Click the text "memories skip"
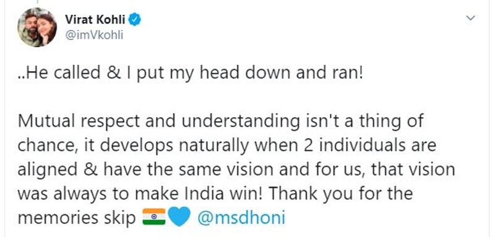 click(x=77, y=218)
